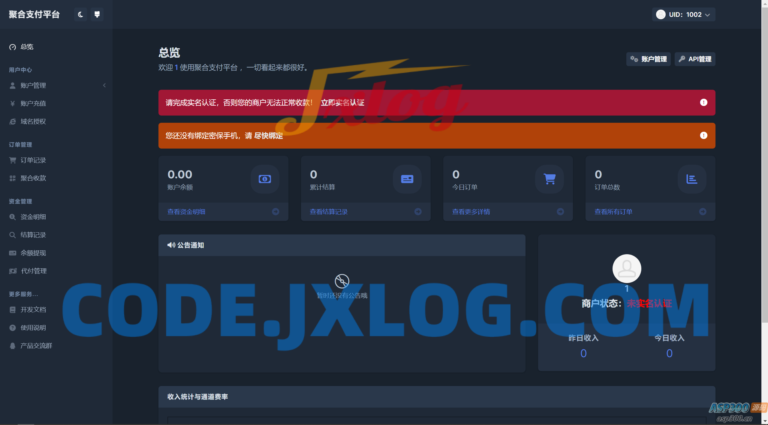Open the UID: 1002 user dropdown
The image size is (768, 425).
(x=683, y=14)
